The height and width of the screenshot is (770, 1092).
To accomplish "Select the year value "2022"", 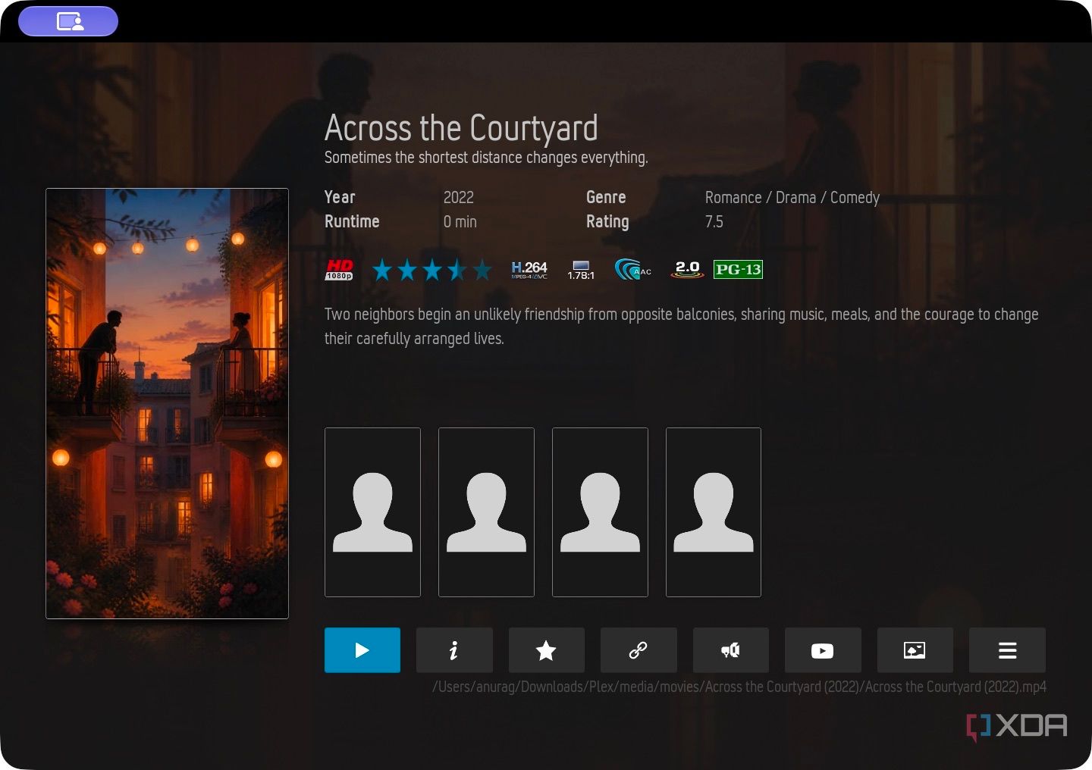I will pyautogui.click(x=459, y=198).
